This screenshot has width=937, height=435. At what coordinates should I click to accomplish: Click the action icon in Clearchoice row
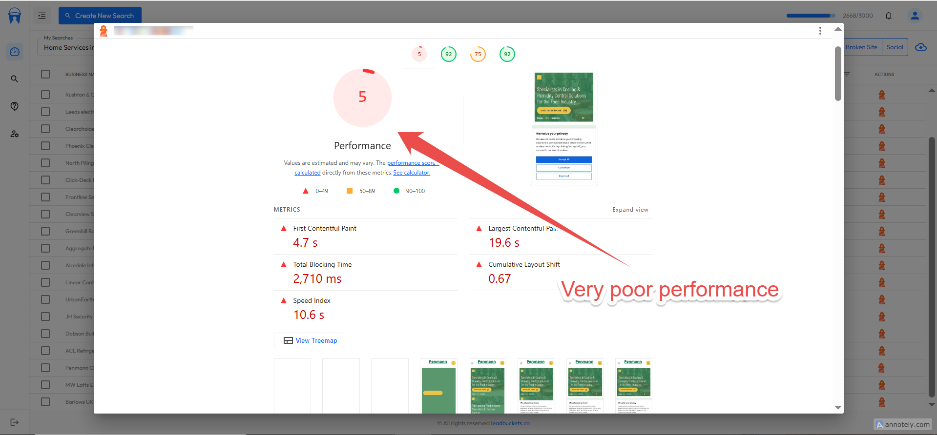(x=882, y=129)
